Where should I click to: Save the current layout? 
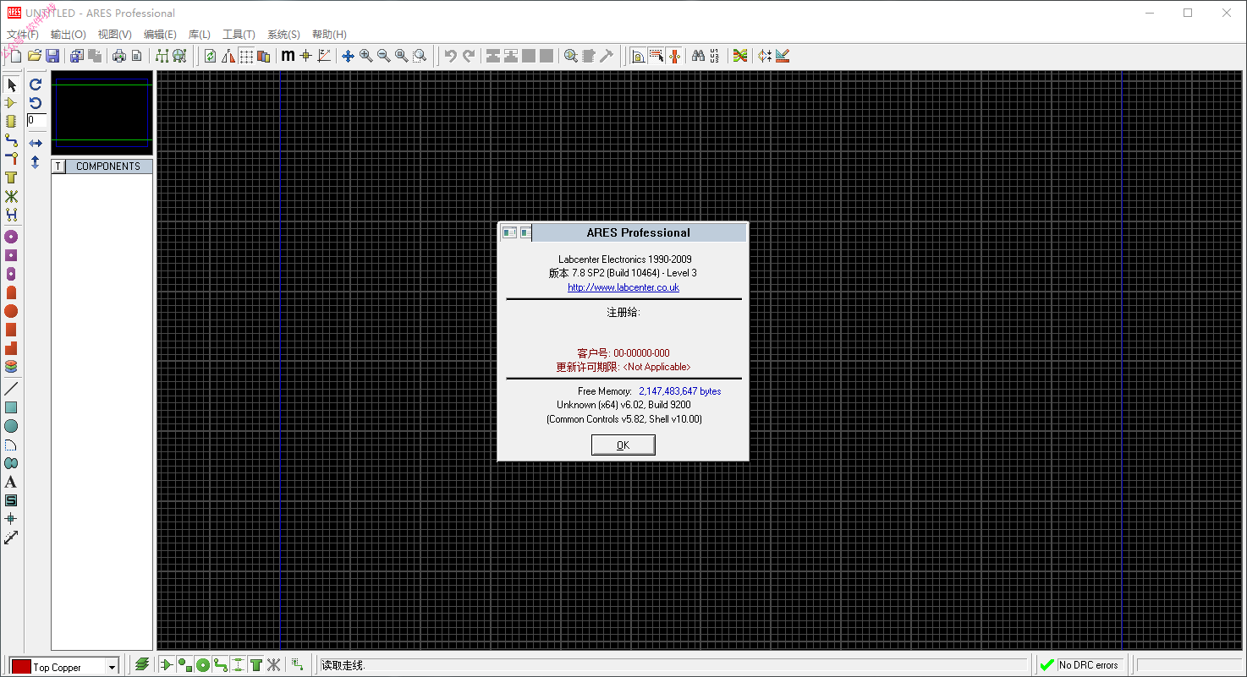(52, 56)
